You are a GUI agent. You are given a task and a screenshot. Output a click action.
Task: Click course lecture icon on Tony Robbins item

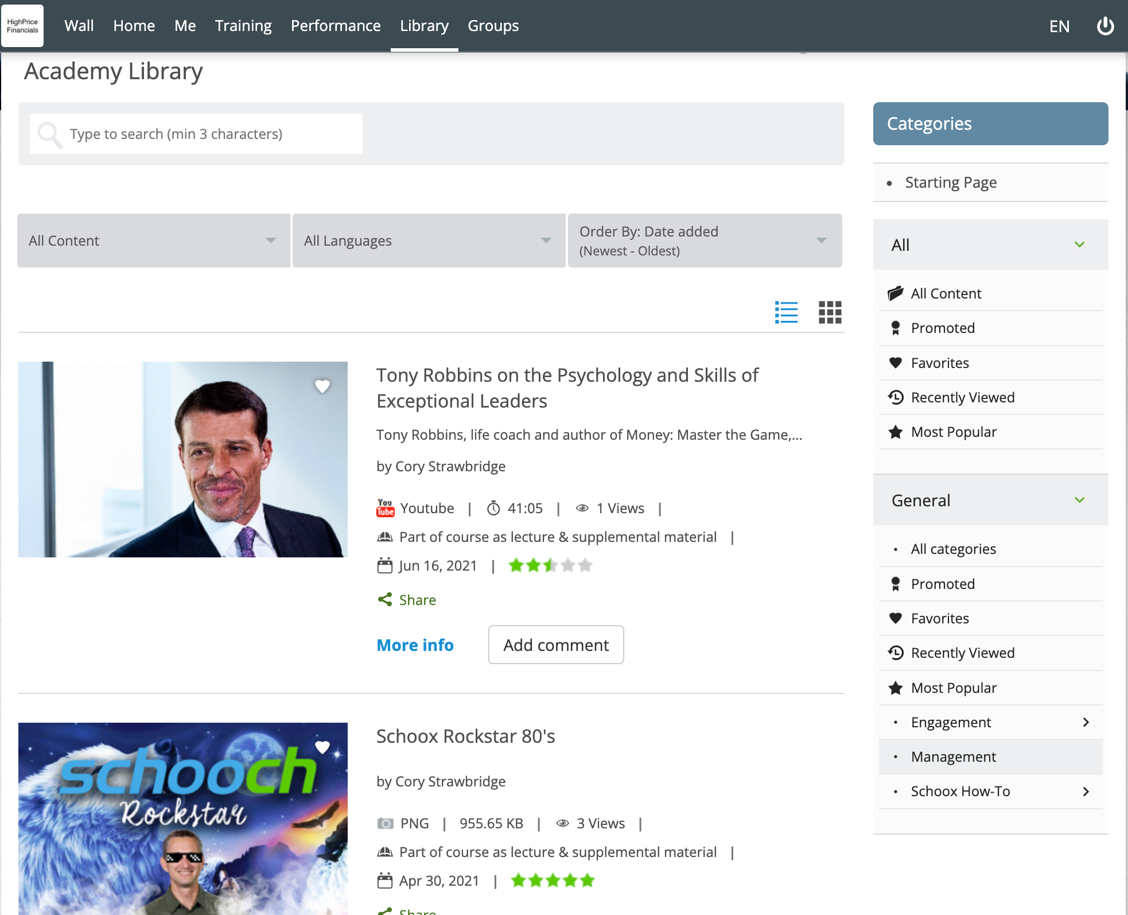tap(384, 537)
